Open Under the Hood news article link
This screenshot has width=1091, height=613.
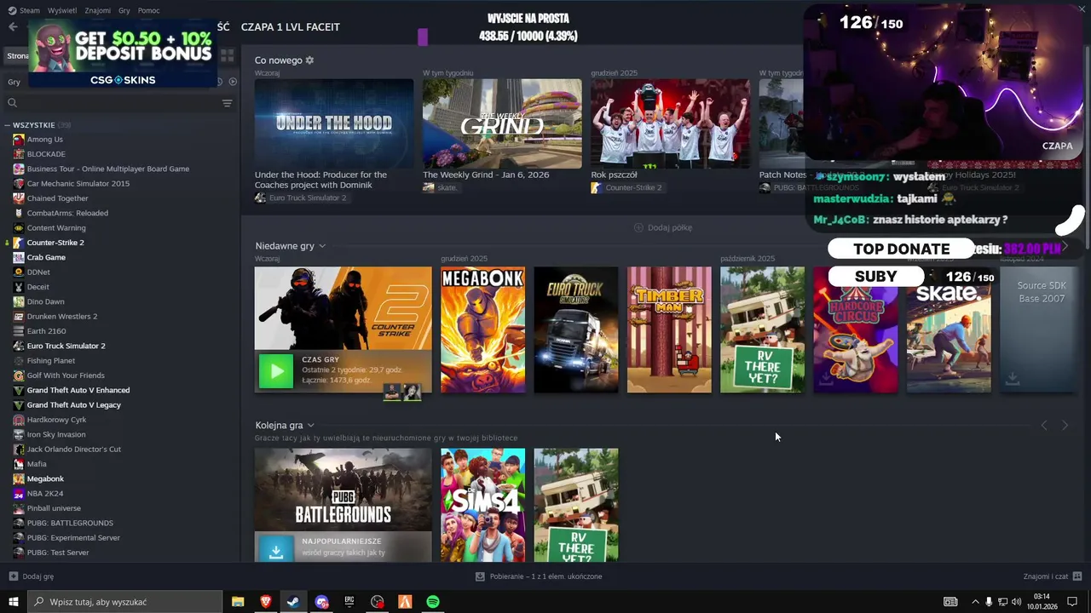coord(321,180)
